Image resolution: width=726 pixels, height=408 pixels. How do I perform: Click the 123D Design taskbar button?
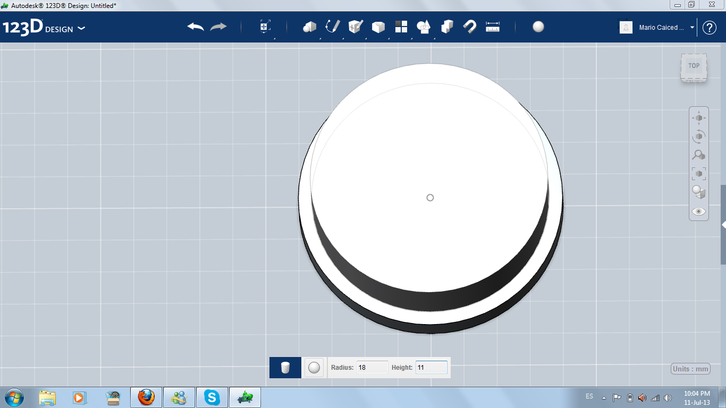tap(245, 397)
